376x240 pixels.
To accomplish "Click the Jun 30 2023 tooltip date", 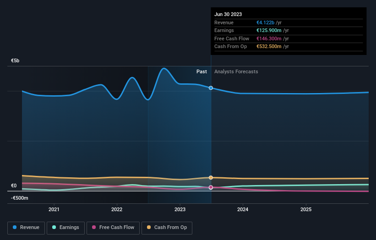I will (x=228, y=14).
